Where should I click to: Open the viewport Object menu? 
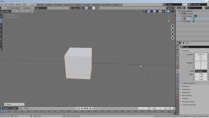(30, 11)
